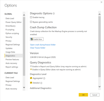This screenshot has width=104, height=101.
Task: Click sidebar scrollbar up arrow
Action: tap(24, 15)
